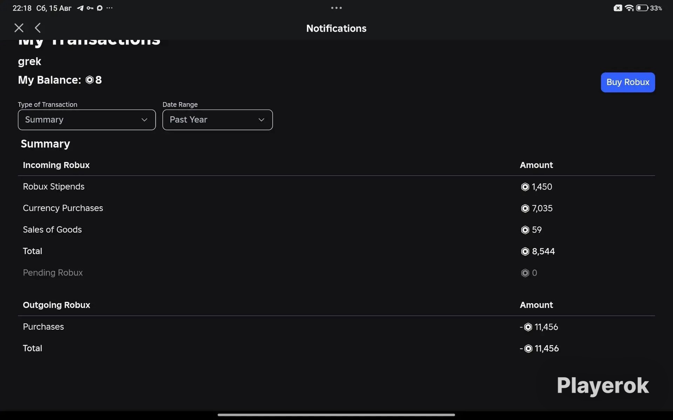Open the three-dot menu at top center
This screenshot has width=673, height=420.
[336, 8]
